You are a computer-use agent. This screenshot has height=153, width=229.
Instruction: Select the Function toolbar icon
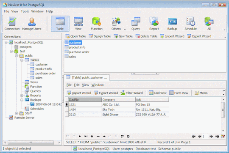click(97, 24)
